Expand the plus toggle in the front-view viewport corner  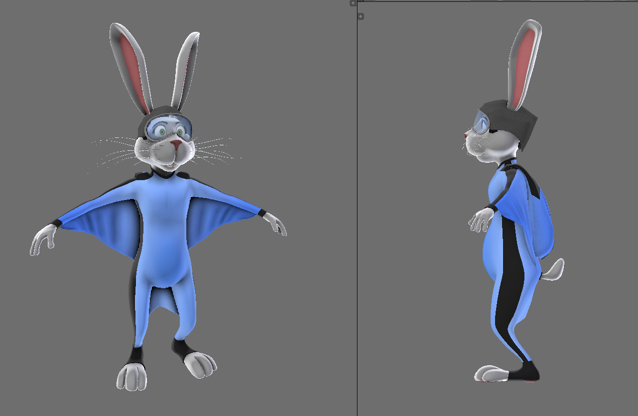[x=353, y=3]
